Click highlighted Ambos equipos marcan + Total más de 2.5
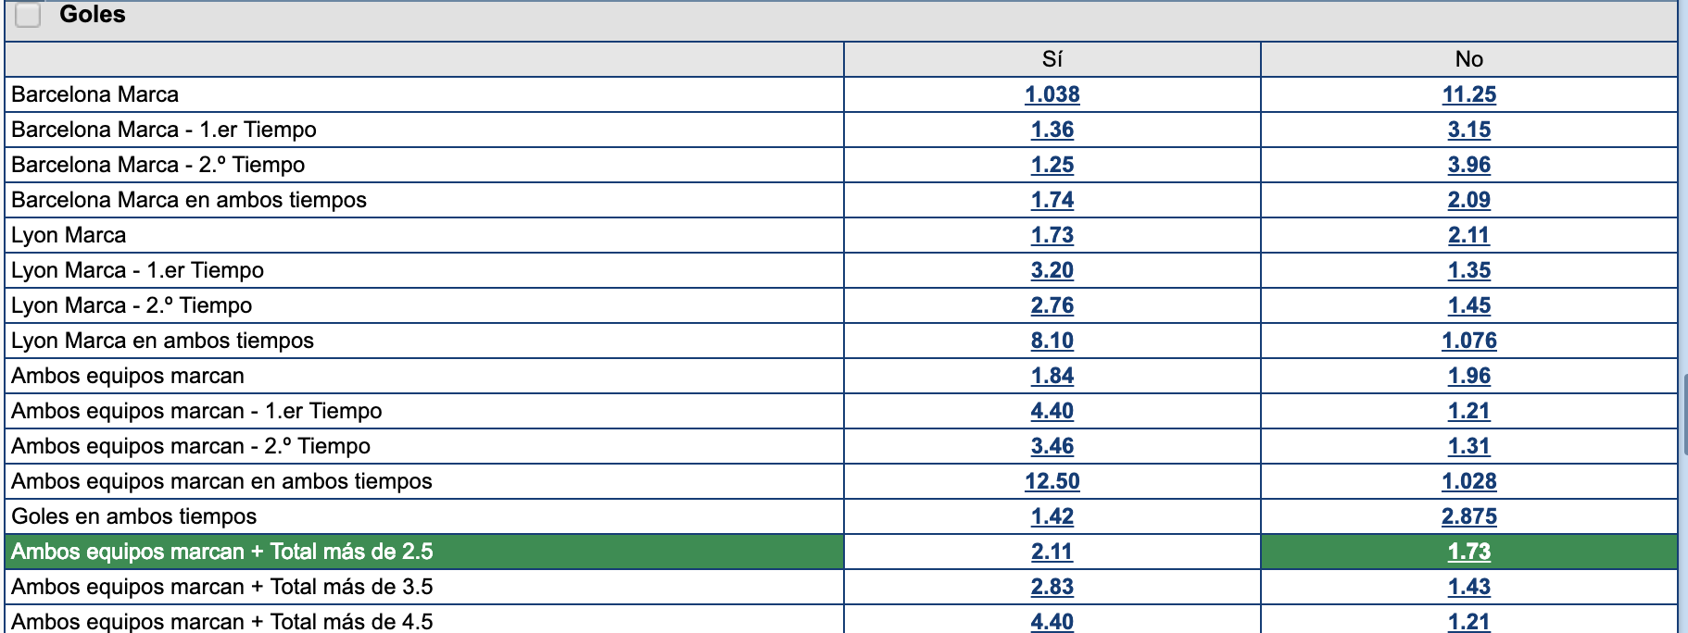This screenshot has width=1688, height=633. pos(221,552)
